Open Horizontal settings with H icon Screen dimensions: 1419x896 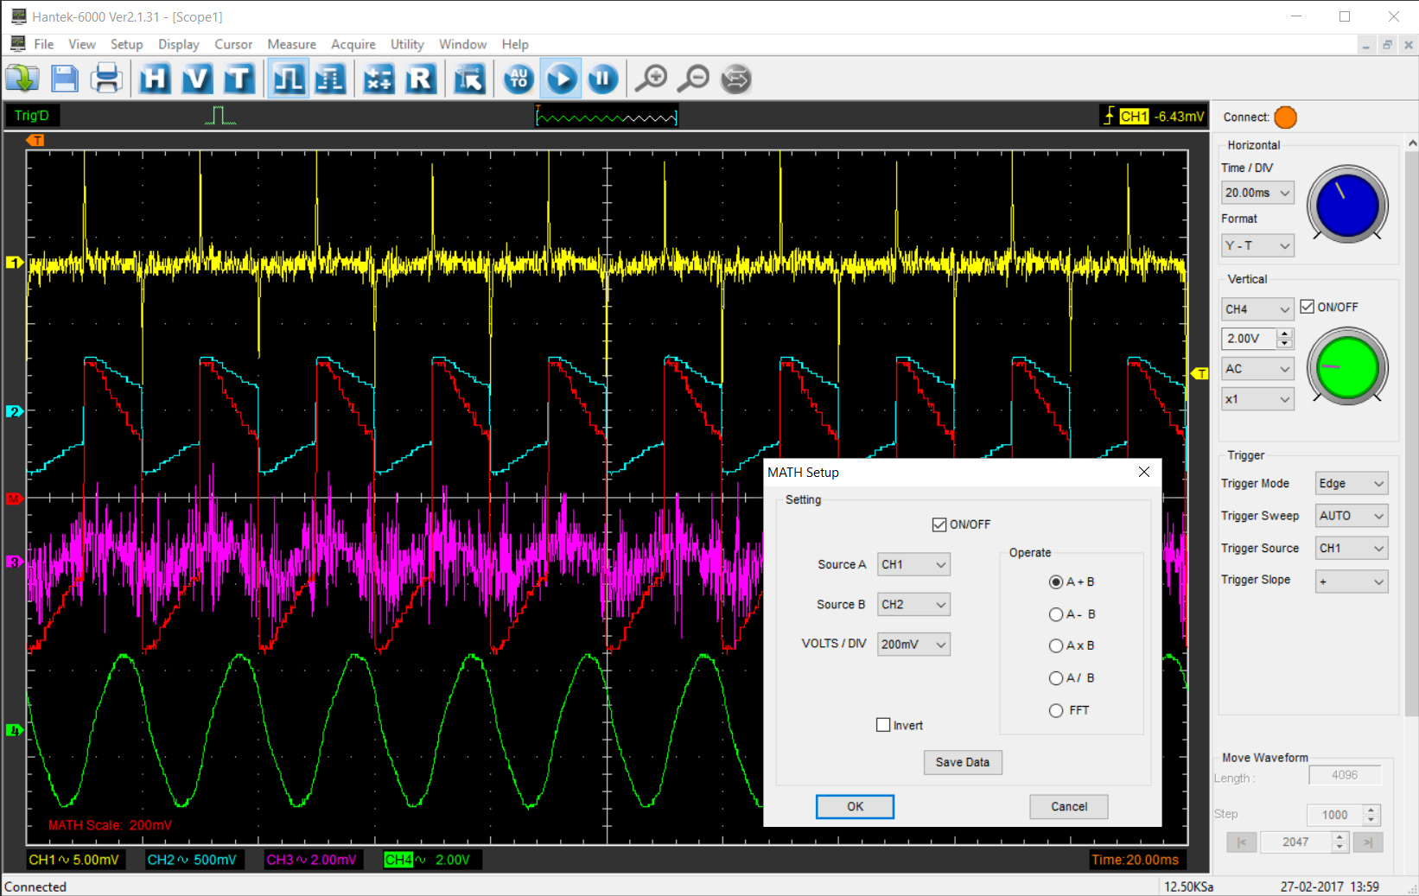click(x=155, y=79)
